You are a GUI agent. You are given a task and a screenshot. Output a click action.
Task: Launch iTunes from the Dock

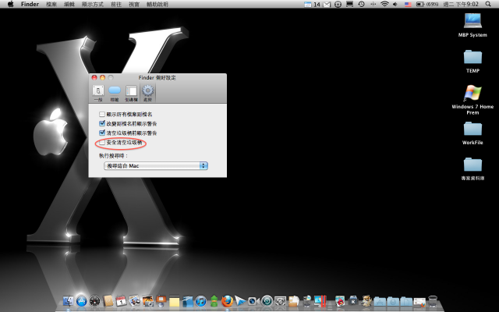coord(201,301)
